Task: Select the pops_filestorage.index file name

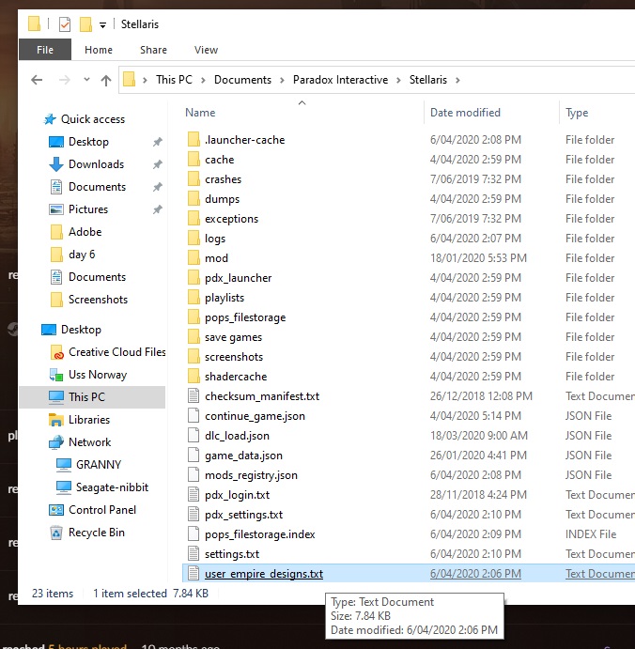Action: coord(259,534)
